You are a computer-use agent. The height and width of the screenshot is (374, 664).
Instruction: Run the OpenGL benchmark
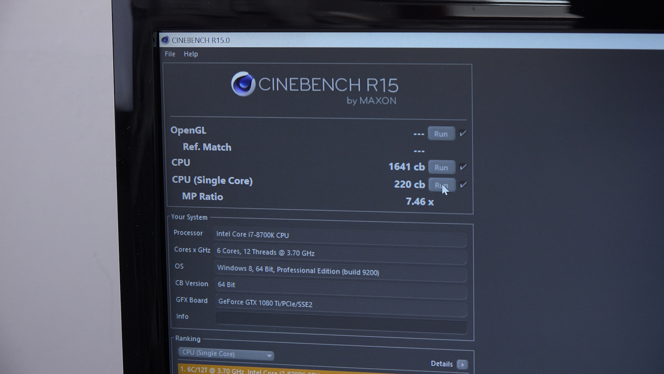pos(441,134)
